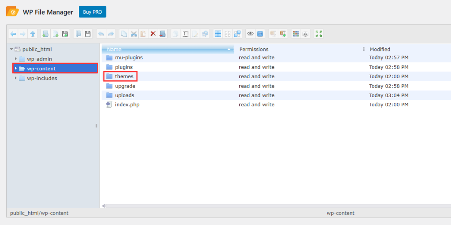Click the Buy PRO button
Screen dimensions: 451x225
pos(92,12)
